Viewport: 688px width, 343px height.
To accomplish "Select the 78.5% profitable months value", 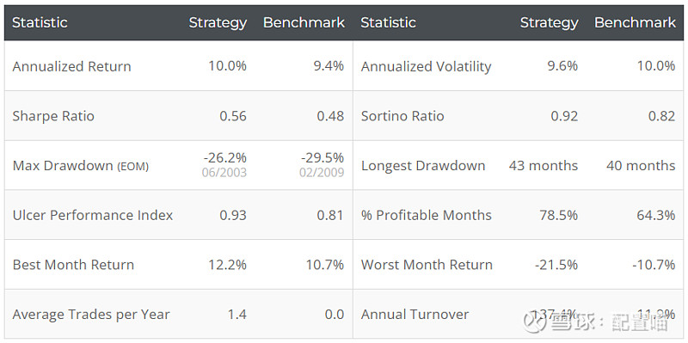I will pos(558,215).
